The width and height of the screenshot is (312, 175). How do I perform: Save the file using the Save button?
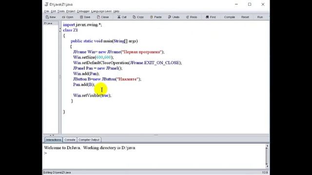pos(85,17)
